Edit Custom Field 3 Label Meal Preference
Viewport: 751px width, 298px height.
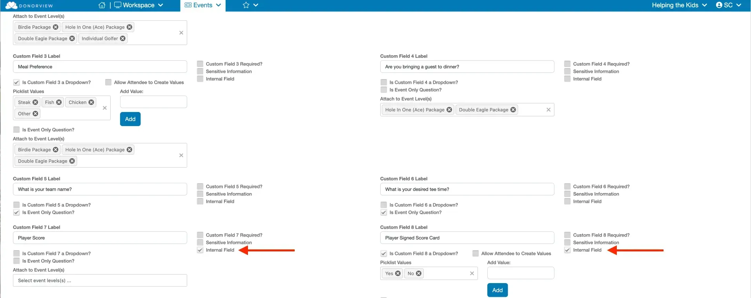(100, 67)
